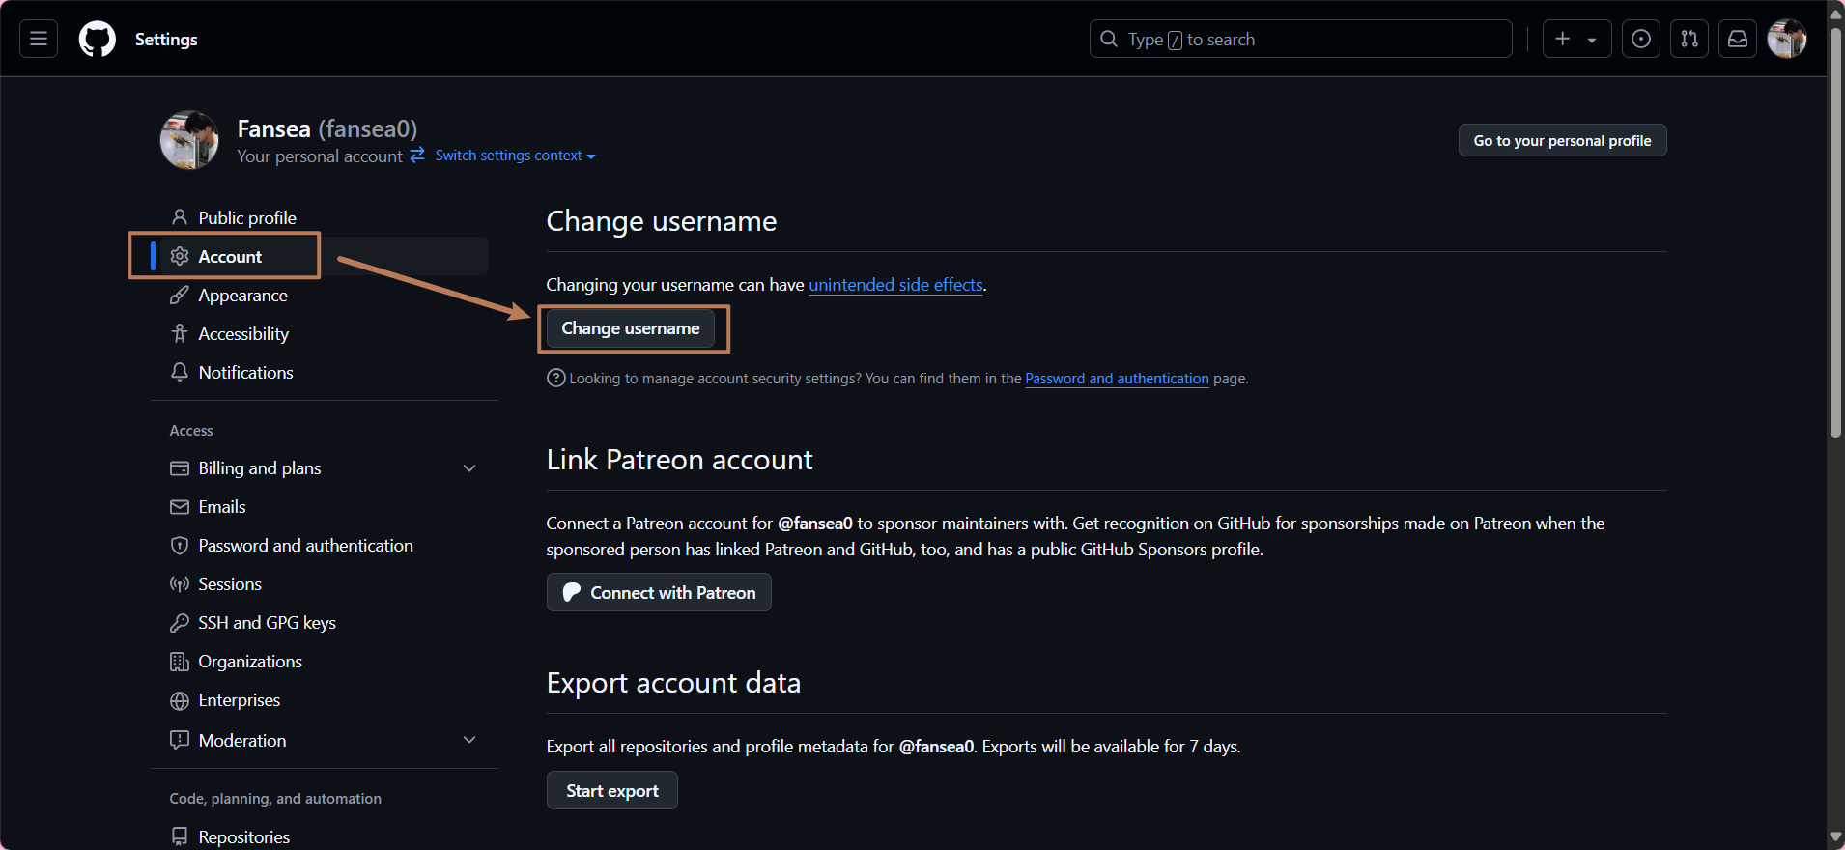Click the help question mark icon
The height and width of the screenshot is (850, 1845).
click(555, 378)
